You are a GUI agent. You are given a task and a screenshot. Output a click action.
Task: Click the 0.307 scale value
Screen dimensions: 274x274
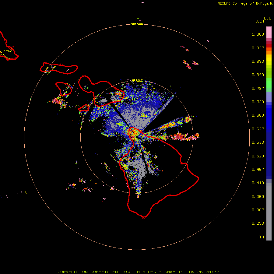click(258, 210)
